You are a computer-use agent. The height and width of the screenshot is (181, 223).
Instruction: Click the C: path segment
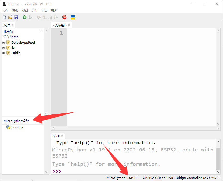pyautogui.click(x=5, y=36)
